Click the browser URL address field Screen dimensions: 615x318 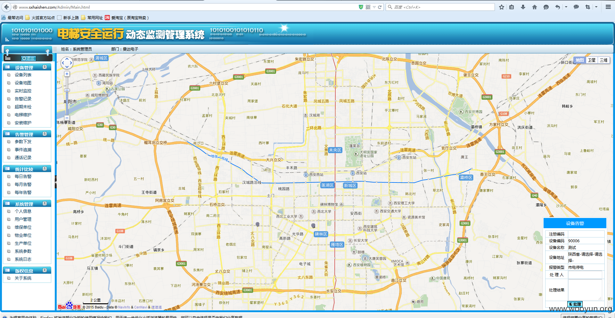[188, 7]
